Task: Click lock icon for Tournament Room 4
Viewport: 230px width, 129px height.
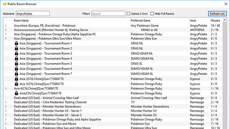Action: tap(17, 59)
